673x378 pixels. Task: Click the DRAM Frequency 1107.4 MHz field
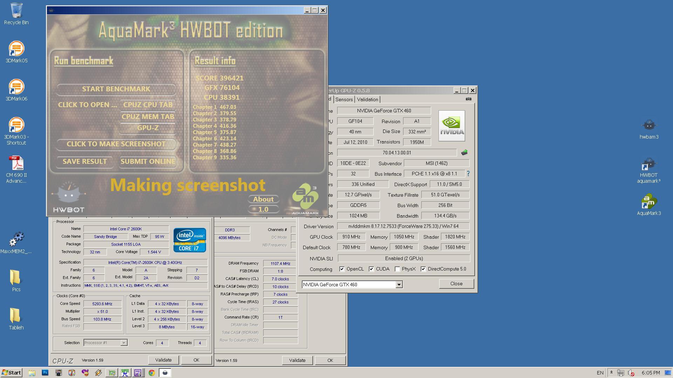(x=280, y=264)
